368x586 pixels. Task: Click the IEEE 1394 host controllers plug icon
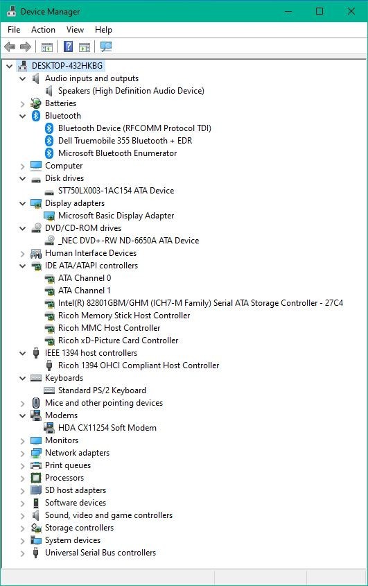pos(36,353)
